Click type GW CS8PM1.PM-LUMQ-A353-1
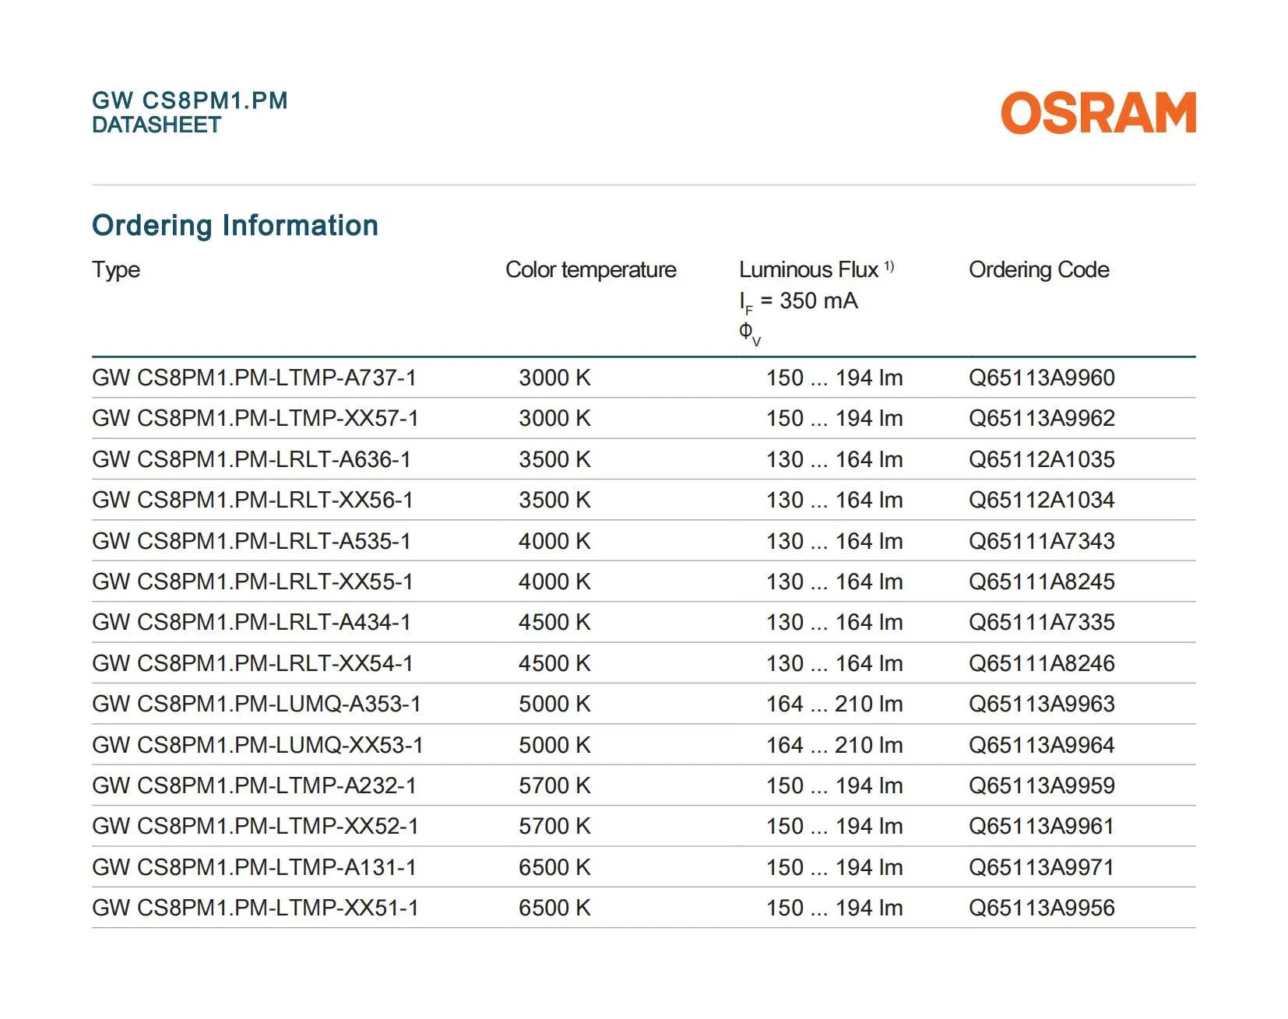 tap(255, 705)
